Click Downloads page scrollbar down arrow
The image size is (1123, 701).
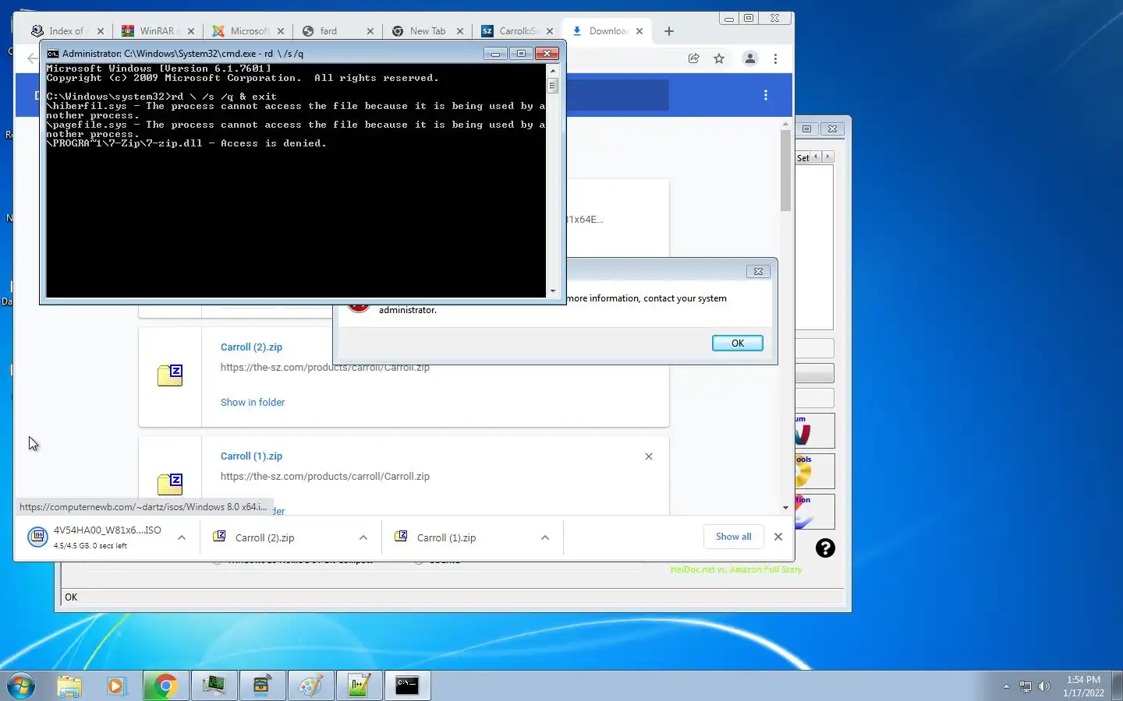point(785,508)
